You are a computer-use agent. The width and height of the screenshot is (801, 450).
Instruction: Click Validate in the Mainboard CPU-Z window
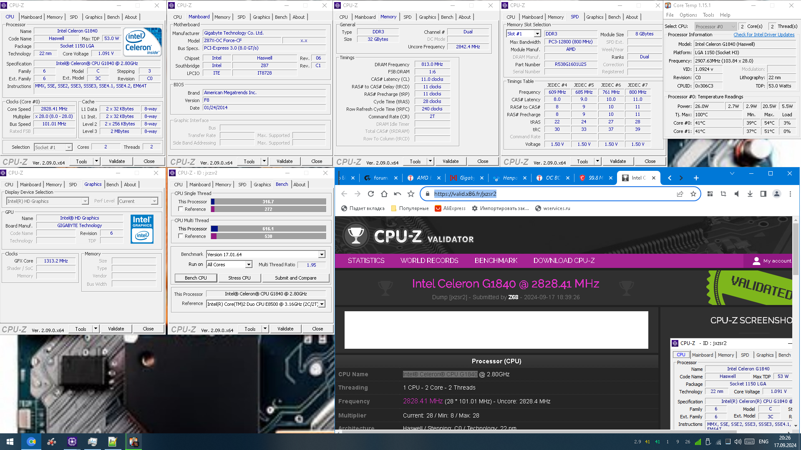285,161
